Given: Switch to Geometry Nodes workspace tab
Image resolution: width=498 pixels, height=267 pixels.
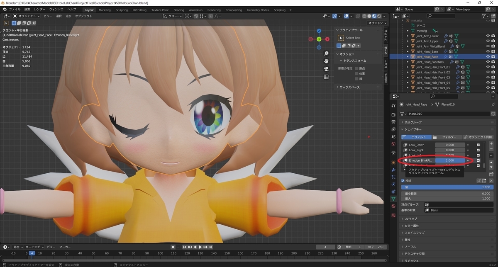Looking at the screenshot, I should [x=258, y=10].
